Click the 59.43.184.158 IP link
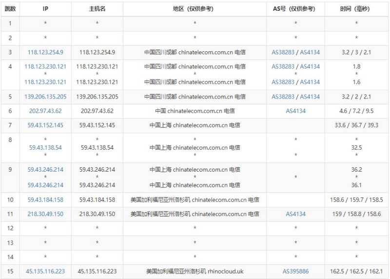This screenshot has width=390, height=279. pos(45,199)
